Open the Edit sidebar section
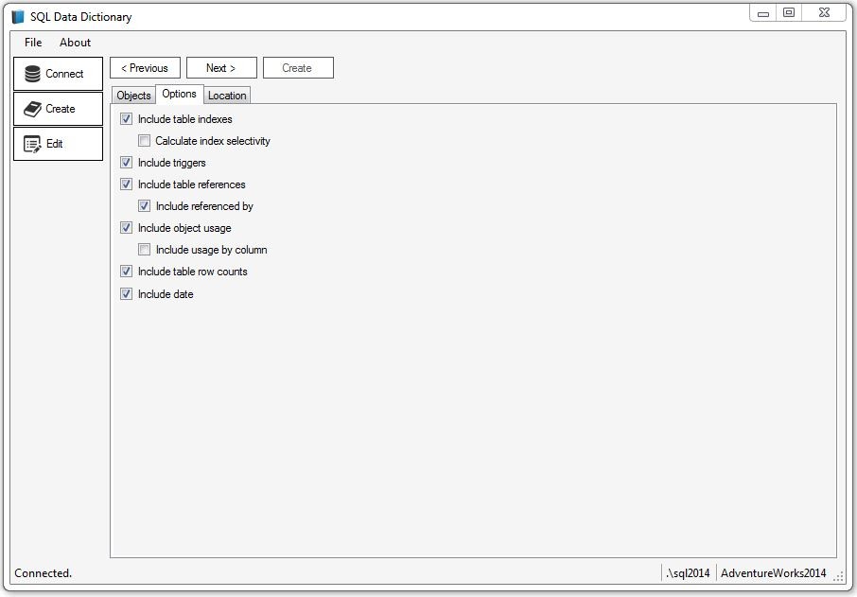The image size is (857, 597). click(x=58, y=144)
